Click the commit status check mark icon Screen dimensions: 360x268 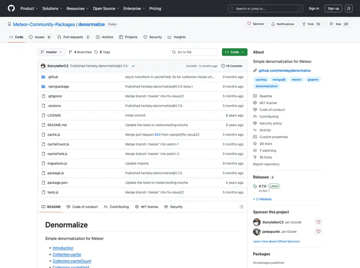tap(133, 66)
